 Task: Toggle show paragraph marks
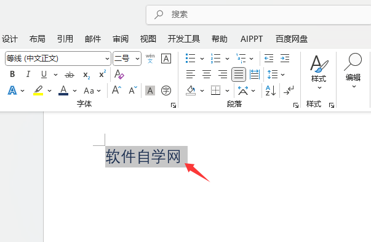click(x=289, y=91)
